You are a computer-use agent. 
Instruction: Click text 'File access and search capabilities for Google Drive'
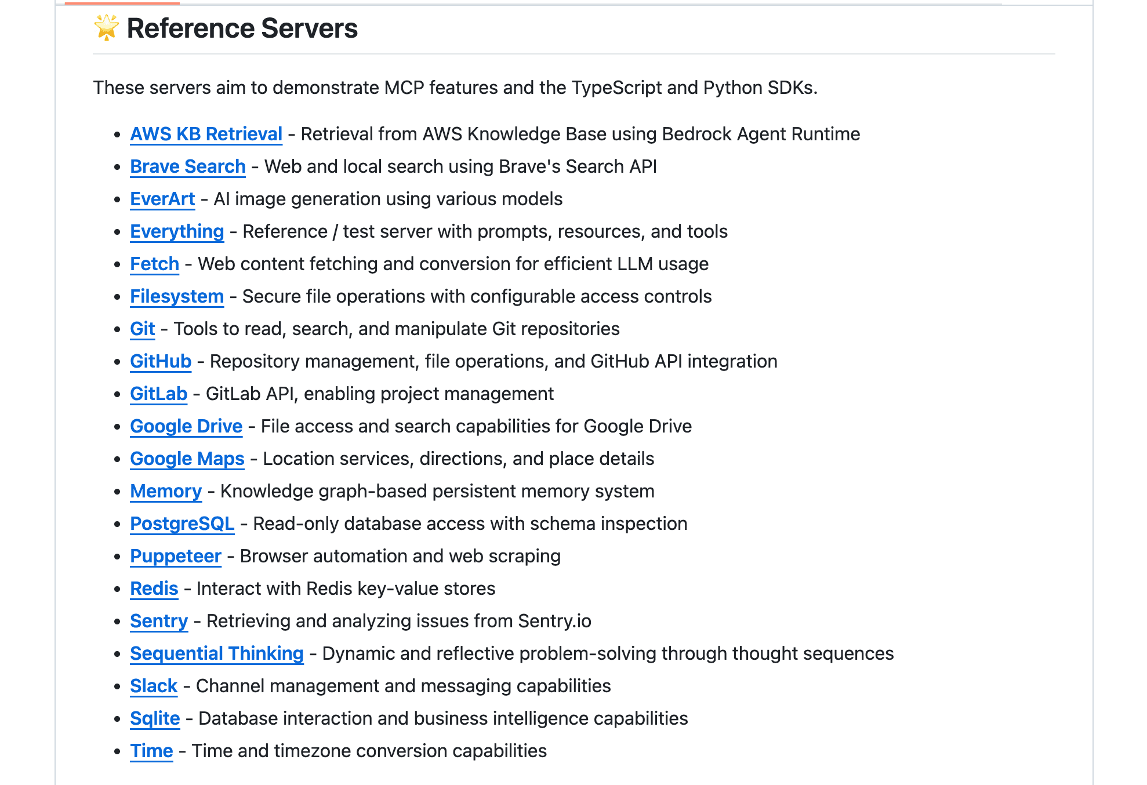(476, 426)
